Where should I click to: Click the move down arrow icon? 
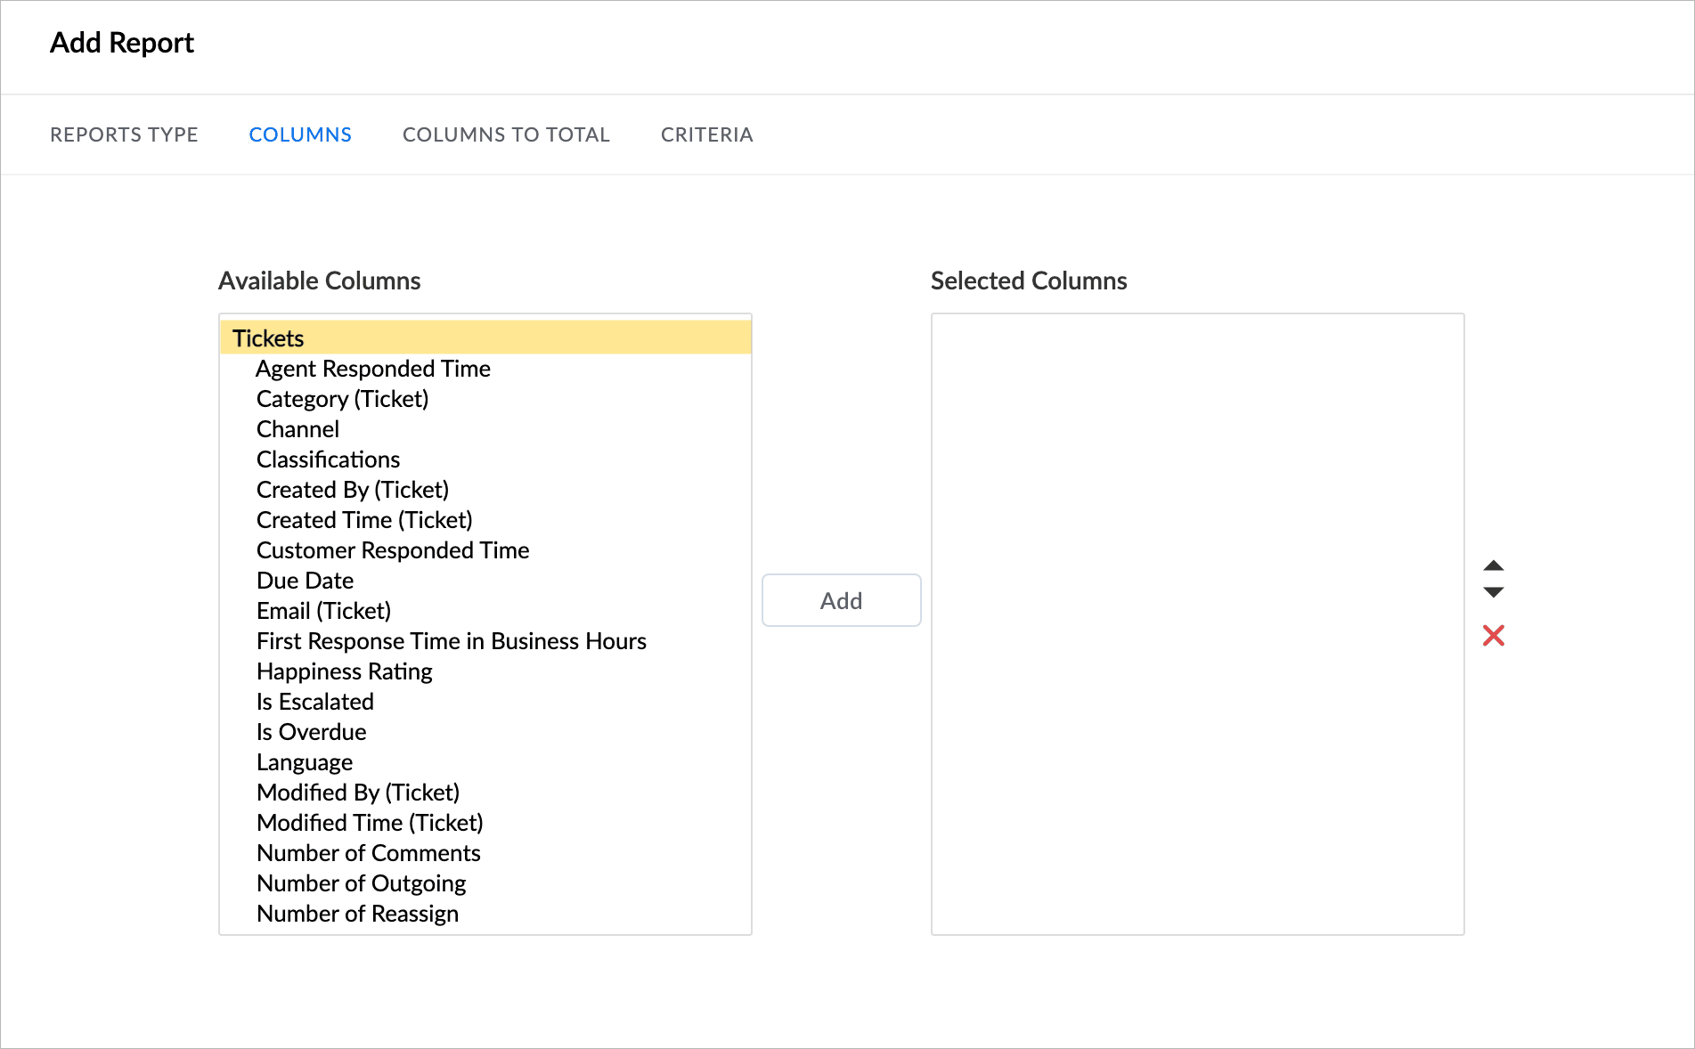(x=1494, y=592)
